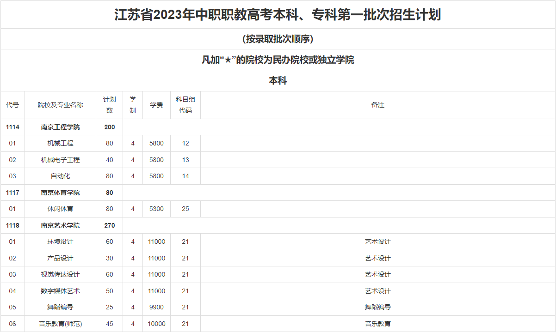The width and height of the screenshot is (556, 332).
Task: Click the 科目组代码 column header
Action: coord(185,105)
